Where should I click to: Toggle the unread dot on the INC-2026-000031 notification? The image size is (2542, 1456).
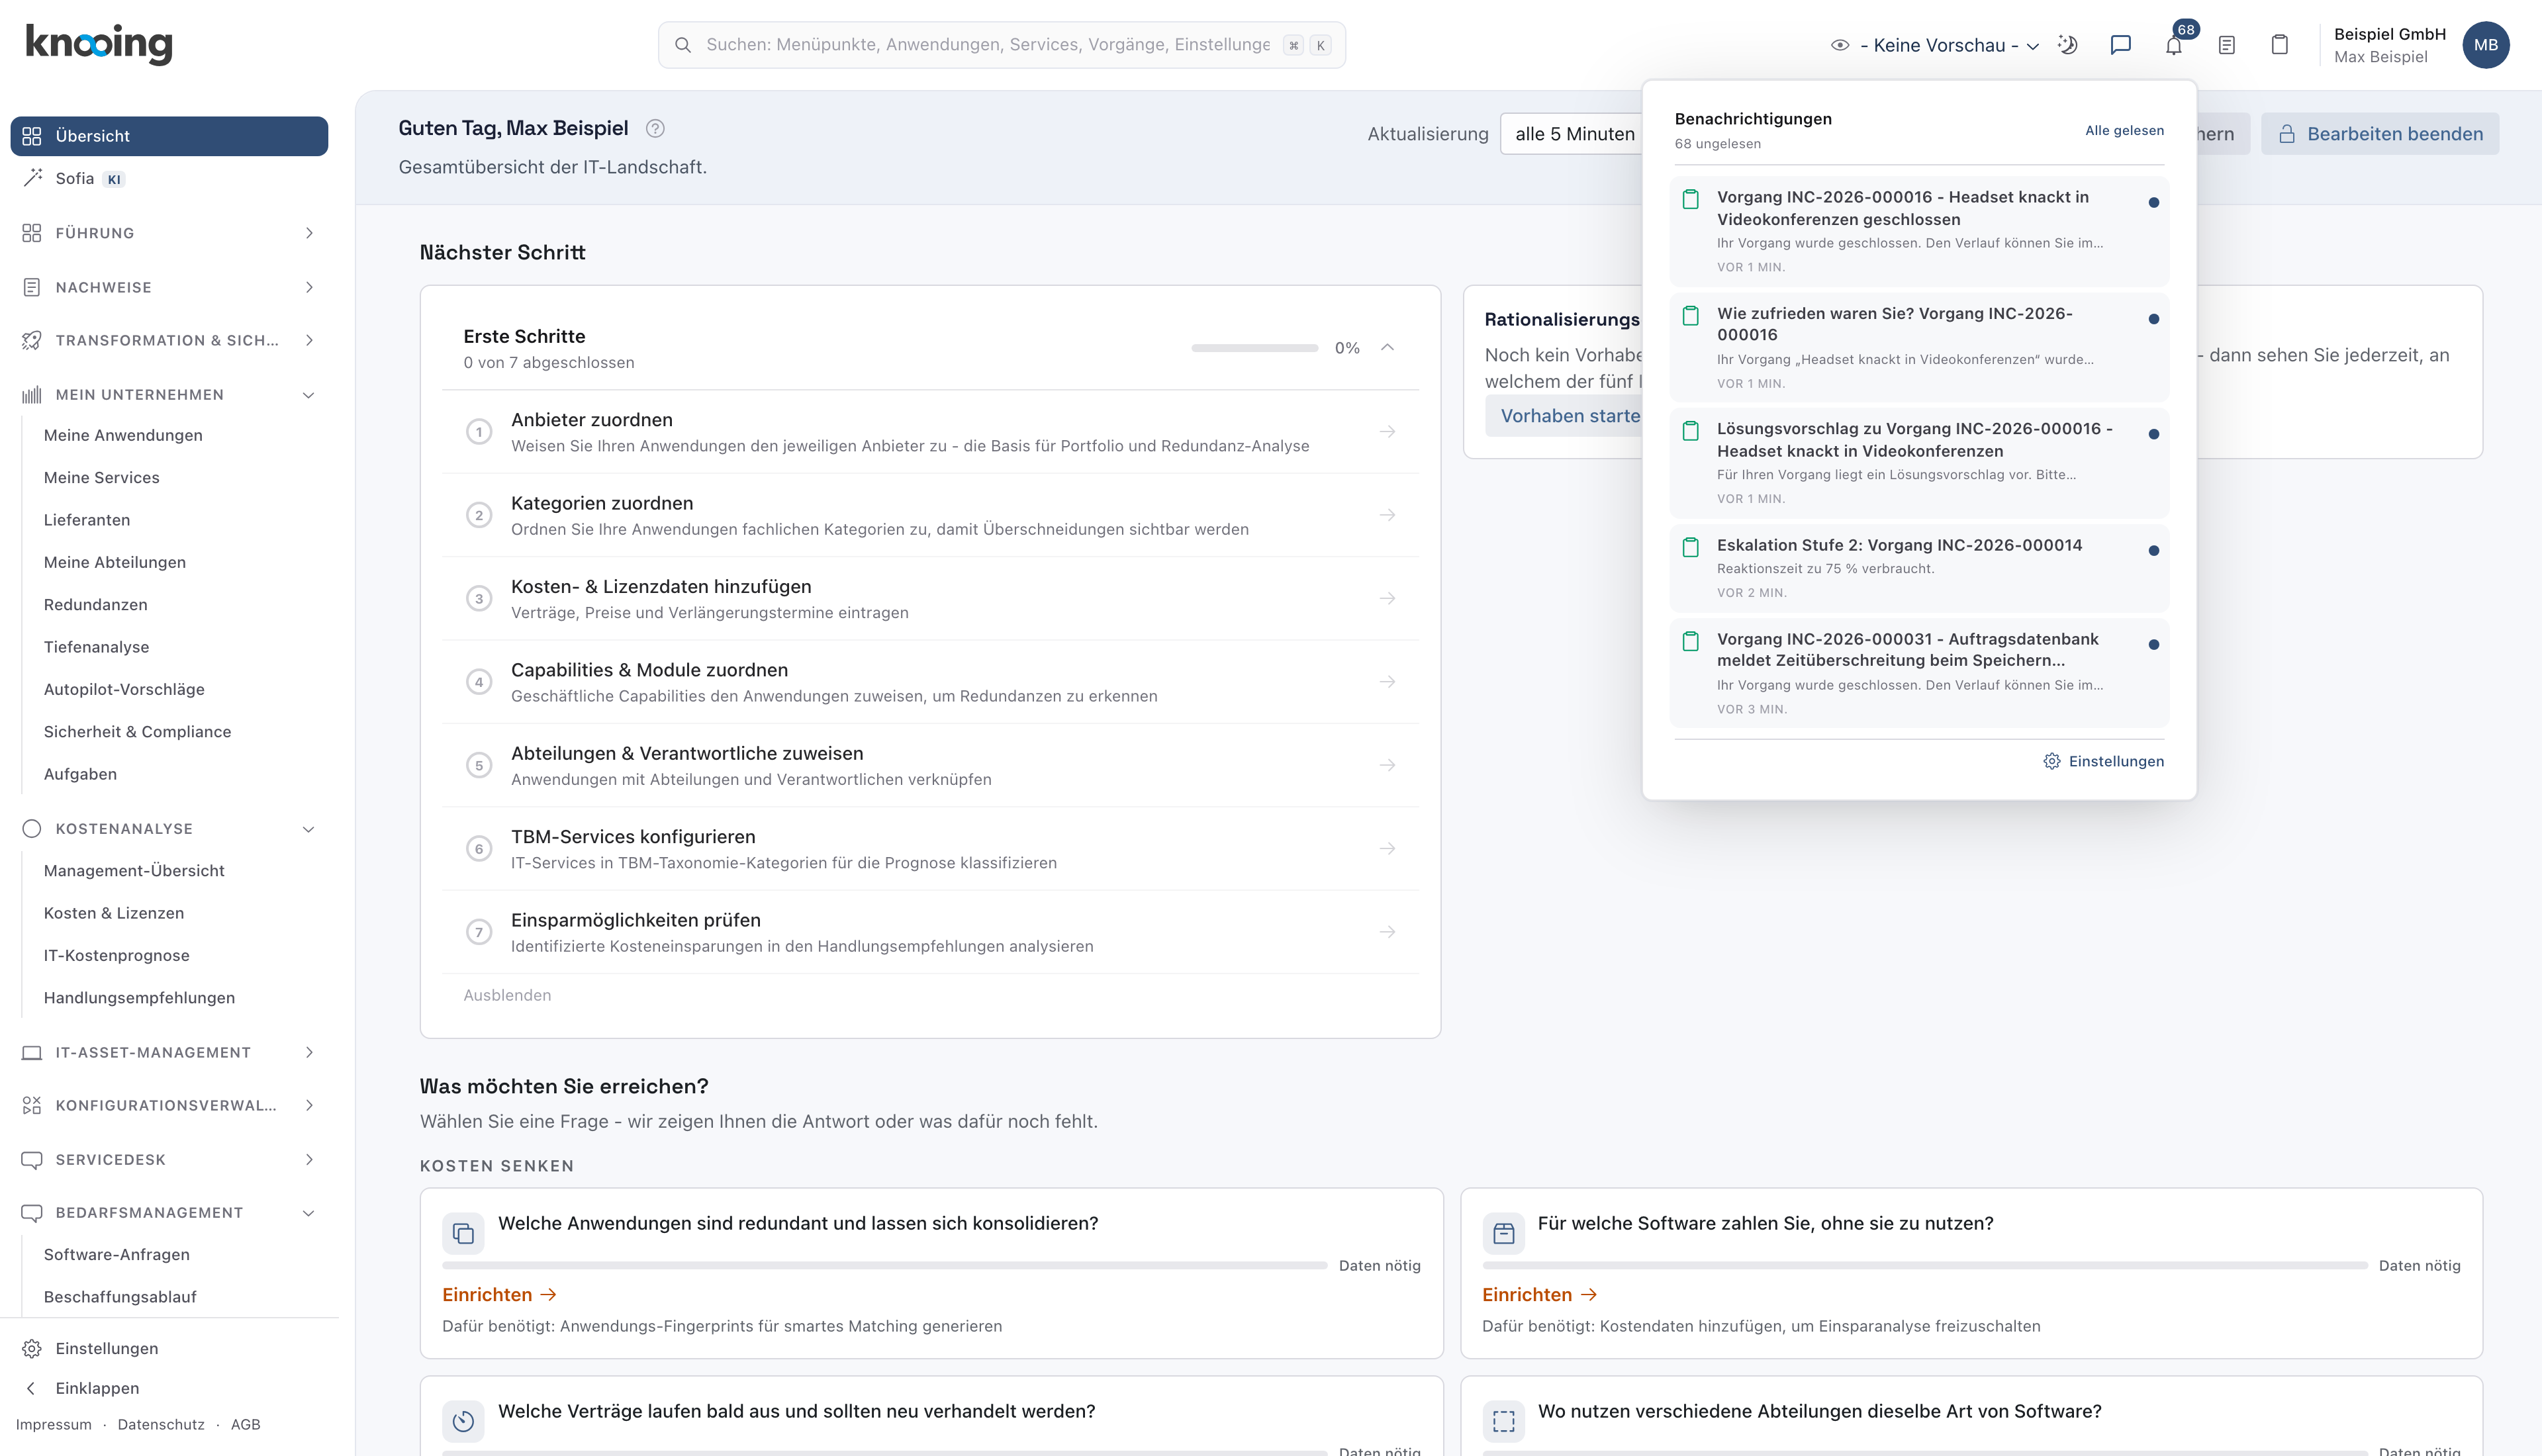click(2153, 644)
